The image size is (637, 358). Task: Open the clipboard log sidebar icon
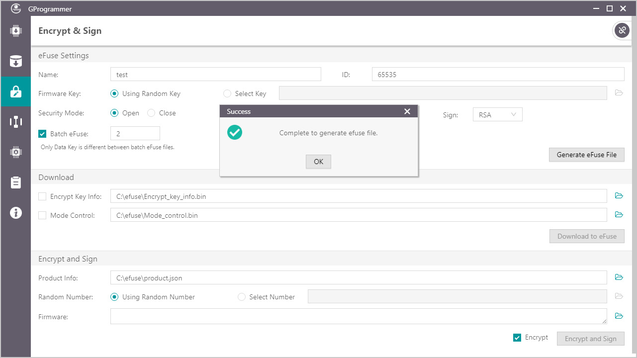[x=16, y=182]
